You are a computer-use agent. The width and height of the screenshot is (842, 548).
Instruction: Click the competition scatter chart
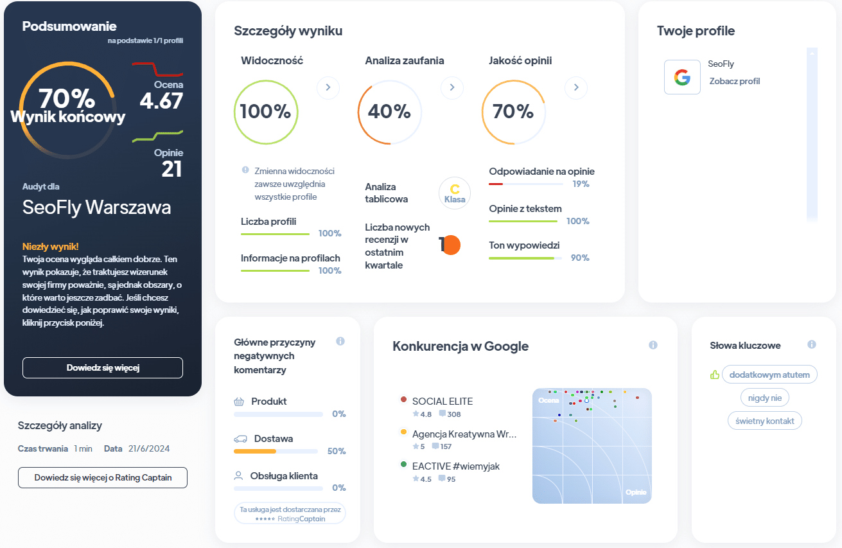(592, 446)
